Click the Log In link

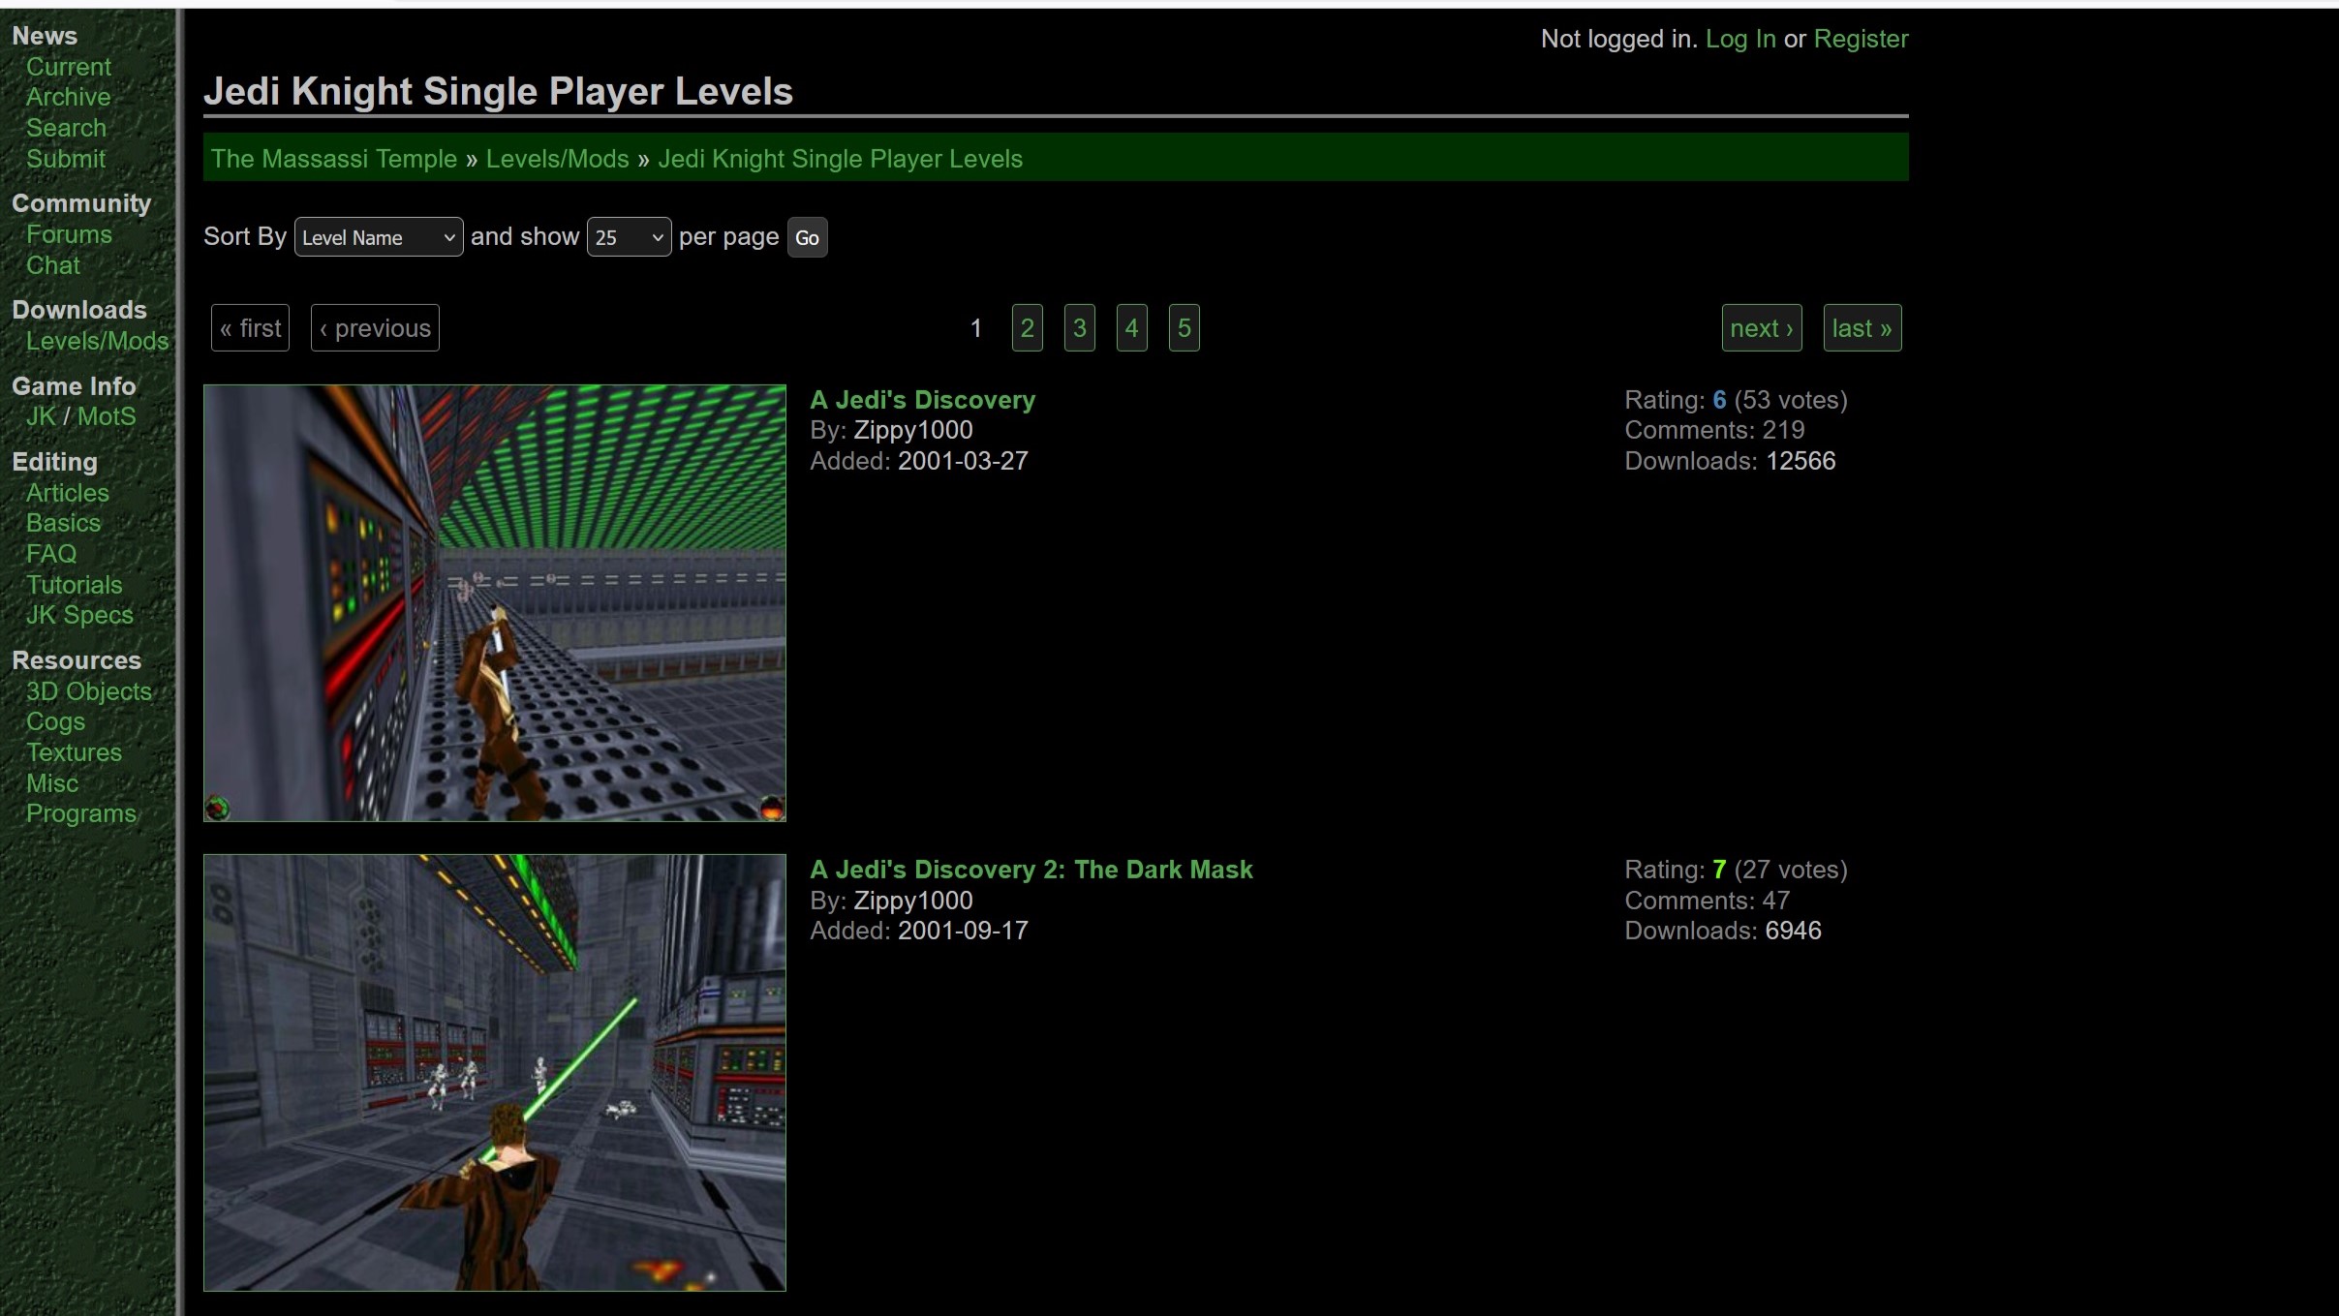1740,39
